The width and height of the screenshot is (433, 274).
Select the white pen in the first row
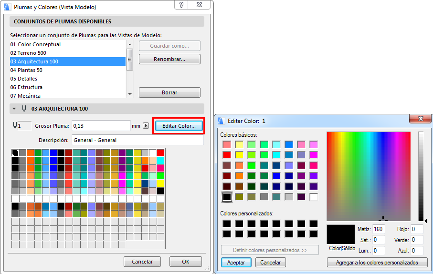tap(152, 152)
